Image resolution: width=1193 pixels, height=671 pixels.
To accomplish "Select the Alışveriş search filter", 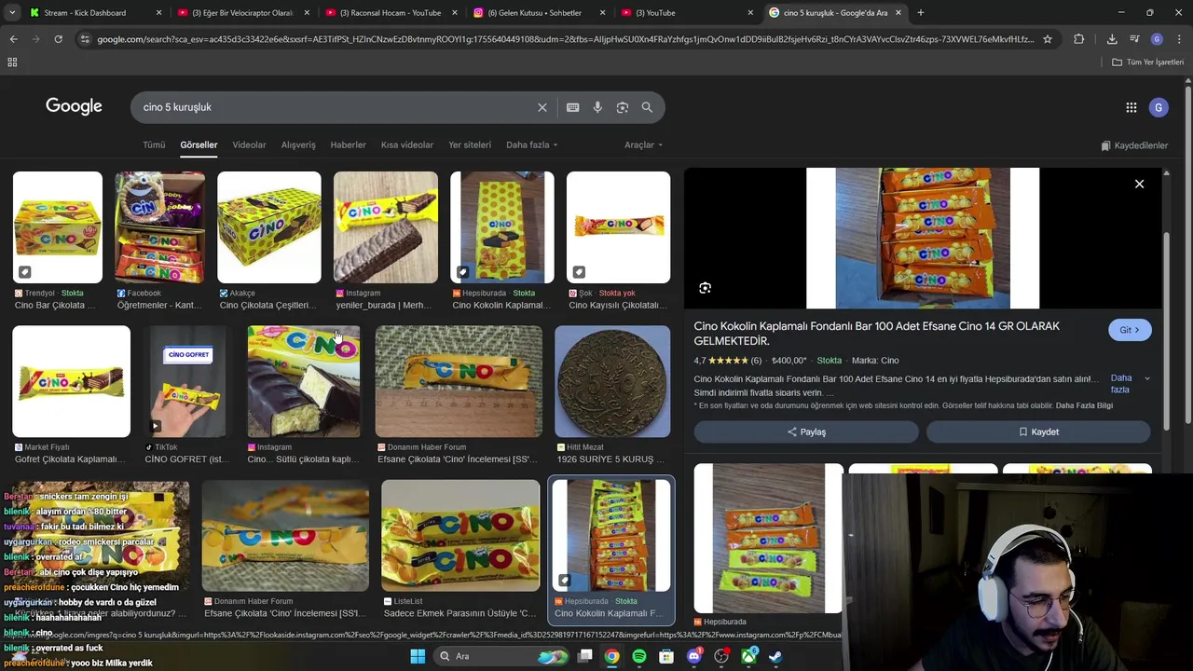I will pyautogui.click(x=298, y=145).
